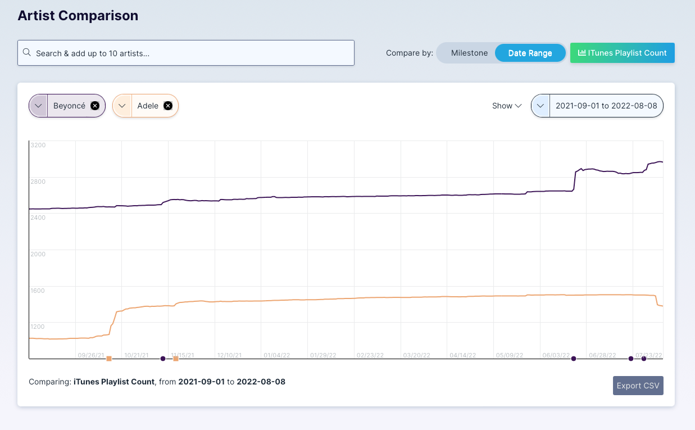Switch comparison to Milestone mode
This screenshot has width=695, height=430.
click(x=469, y=53)
